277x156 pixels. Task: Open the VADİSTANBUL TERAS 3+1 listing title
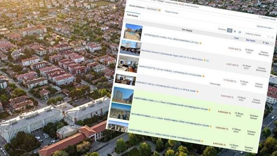tap(164, 135)
